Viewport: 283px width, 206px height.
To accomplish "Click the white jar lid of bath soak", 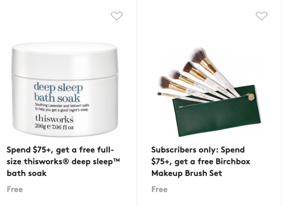I will click(x=65, y=59).
